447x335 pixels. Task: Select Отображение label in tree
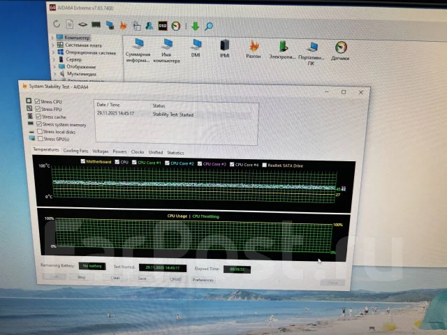click(x=81, y=67)
